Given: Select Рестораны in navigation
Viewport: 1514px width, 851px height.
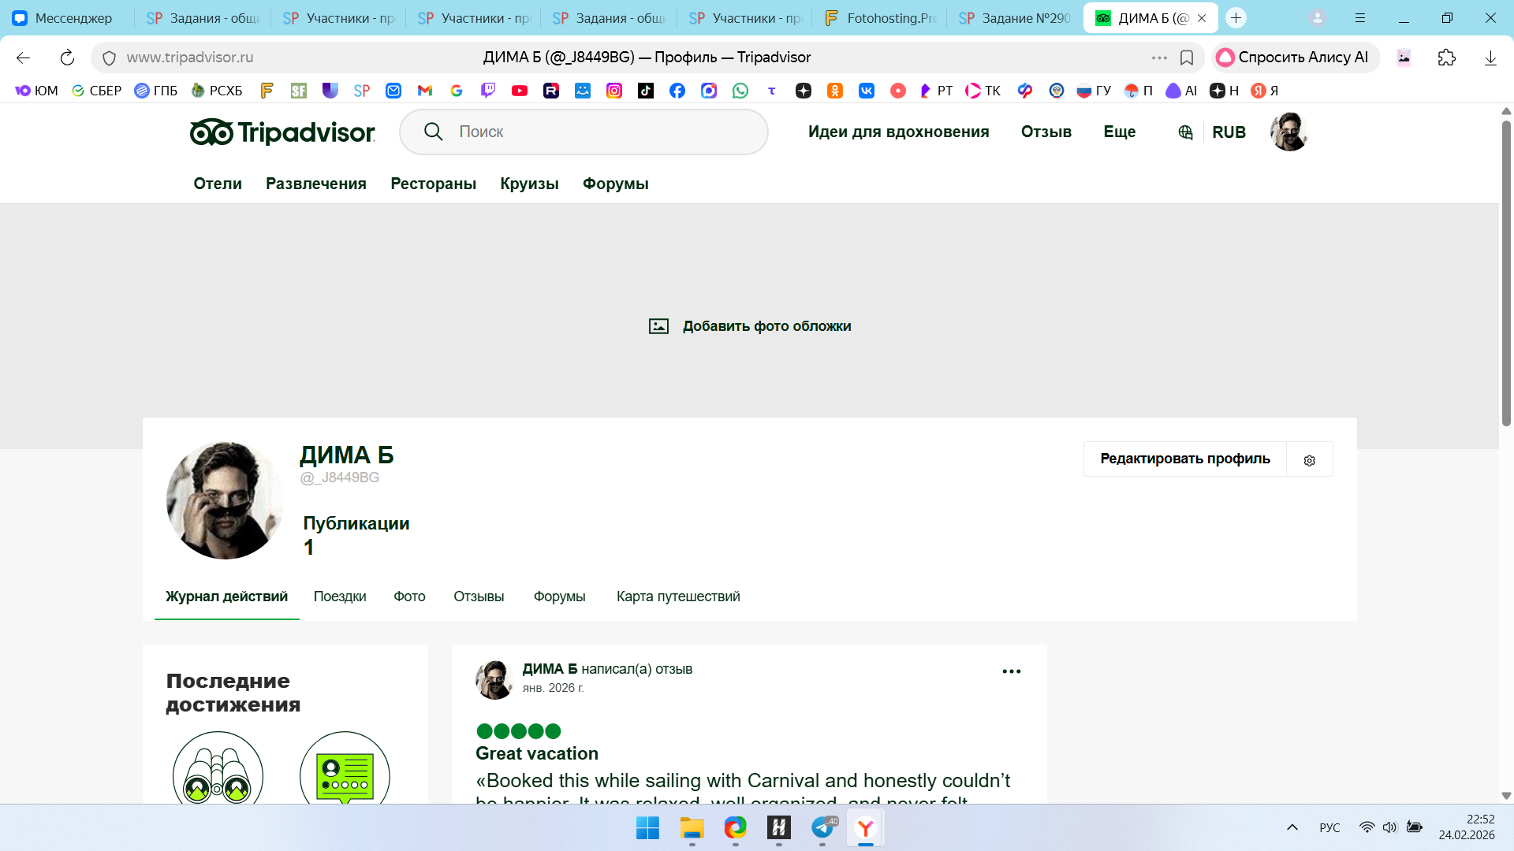Looking at the screenshot, I should [x=433, y=184].
